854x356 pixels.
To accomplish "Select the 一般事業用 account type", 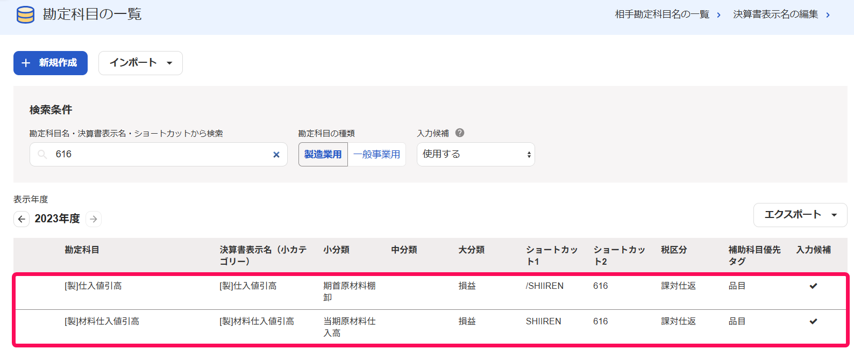I will pyautogui.click(x=377, y=155).
